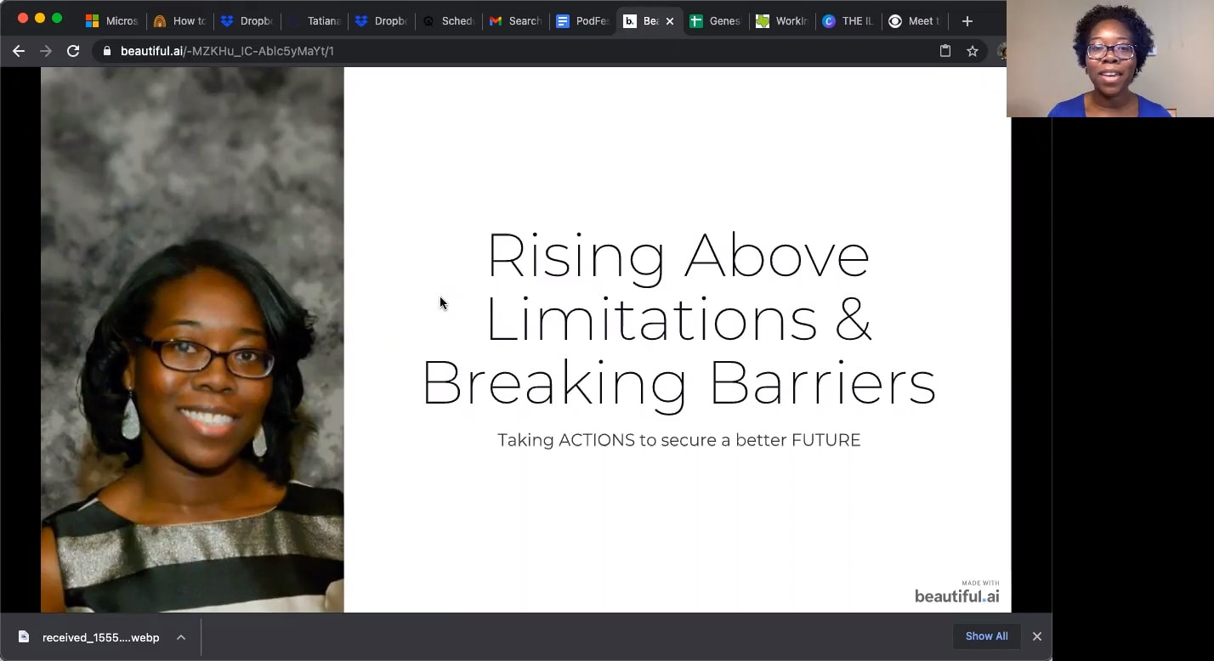This screenshot has height=661, width=1214.
Task: Close the downloads bar
Action: pos(1037,636)
